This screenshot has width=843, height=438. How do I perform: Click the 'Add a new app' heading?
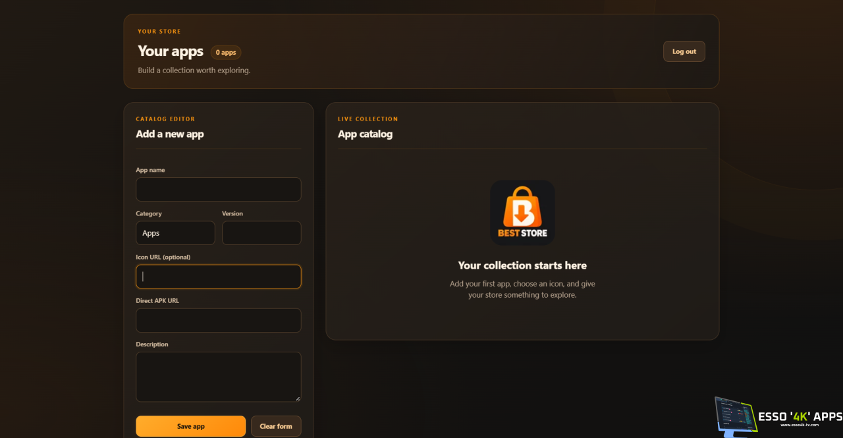[x=170, y=134]
